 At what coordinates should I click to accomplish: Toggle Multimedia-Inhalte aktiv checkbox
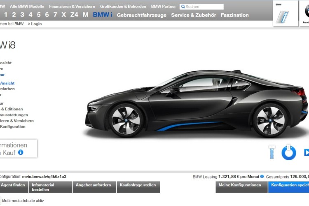coord(0,201)
